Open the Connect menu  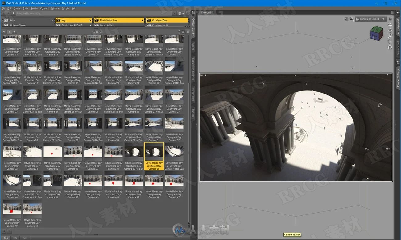(x=44, y=8)
